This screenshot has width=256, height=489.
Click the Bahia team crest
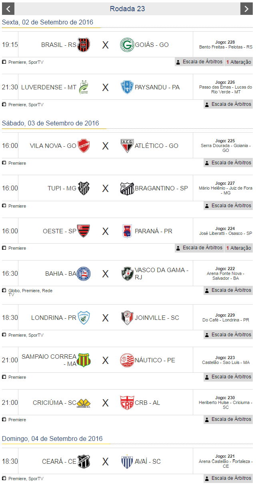point(84,274)
